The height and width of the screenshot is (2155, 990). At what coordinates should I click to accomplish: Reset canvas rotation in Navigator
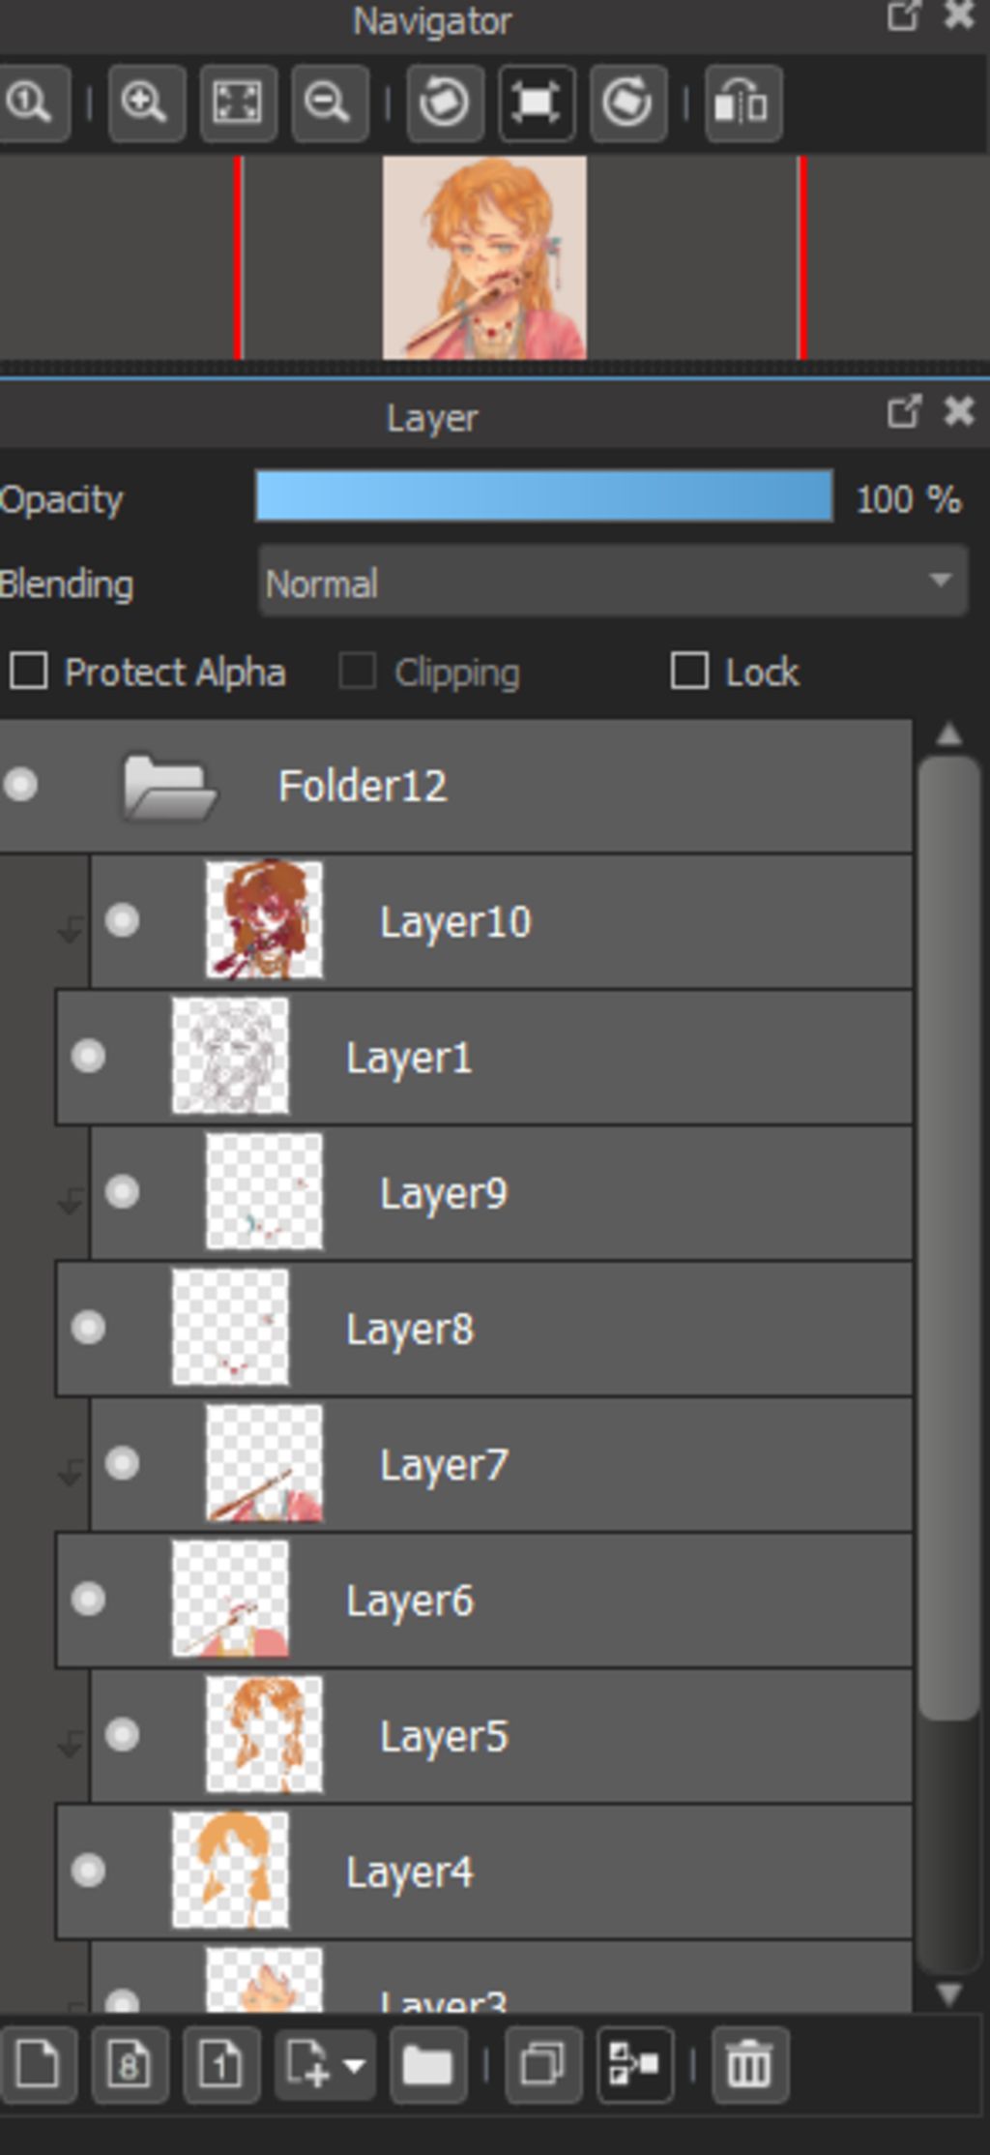537,103
